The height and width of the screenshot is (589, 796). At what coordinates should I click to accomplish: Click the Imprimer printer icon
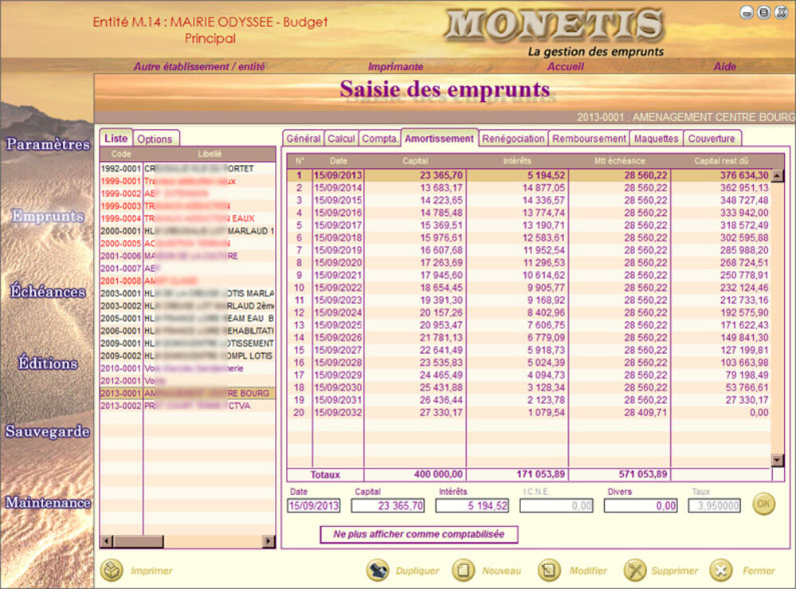tap(112, 570)
